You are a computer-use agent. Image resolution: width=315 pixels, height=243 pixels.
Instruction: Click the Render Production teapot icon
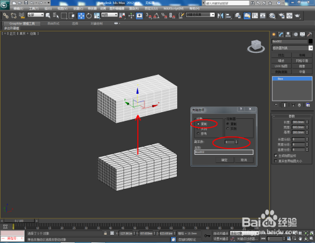pyautogui.click(x=297, y=16)
